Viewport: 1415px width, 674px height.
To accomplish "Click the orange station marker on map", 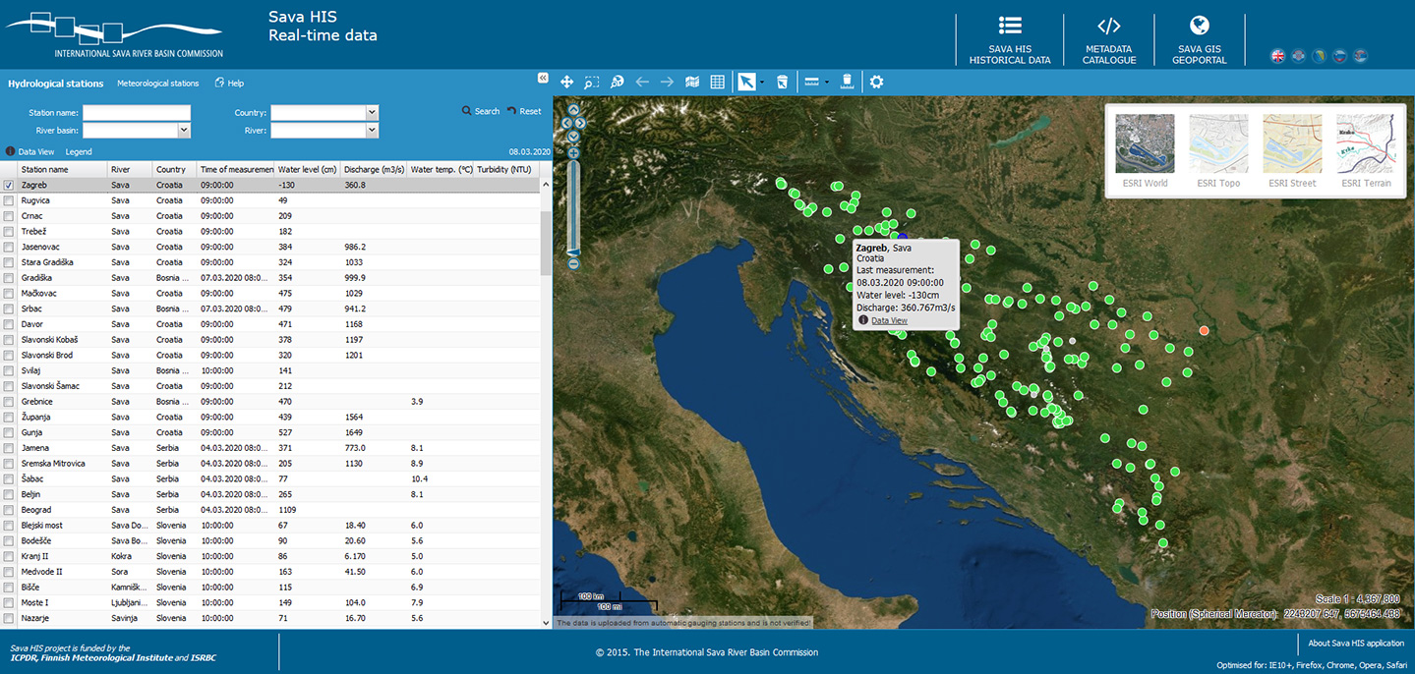I will click(1204, 330).
